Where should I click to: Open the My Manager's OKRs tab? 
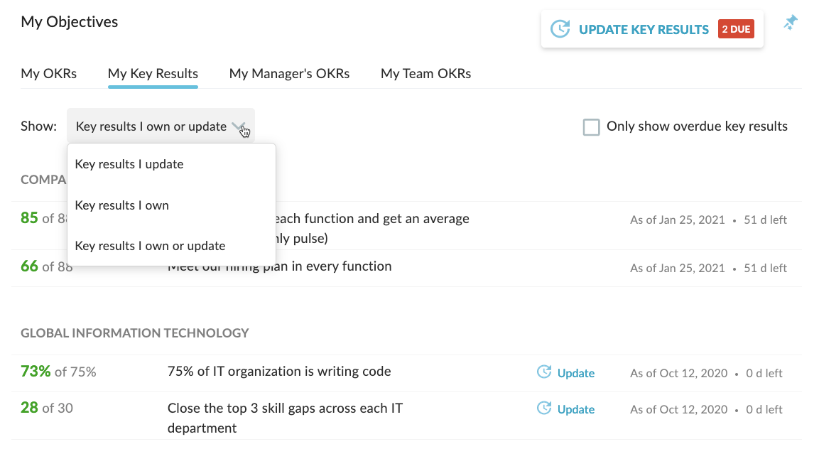289,74
